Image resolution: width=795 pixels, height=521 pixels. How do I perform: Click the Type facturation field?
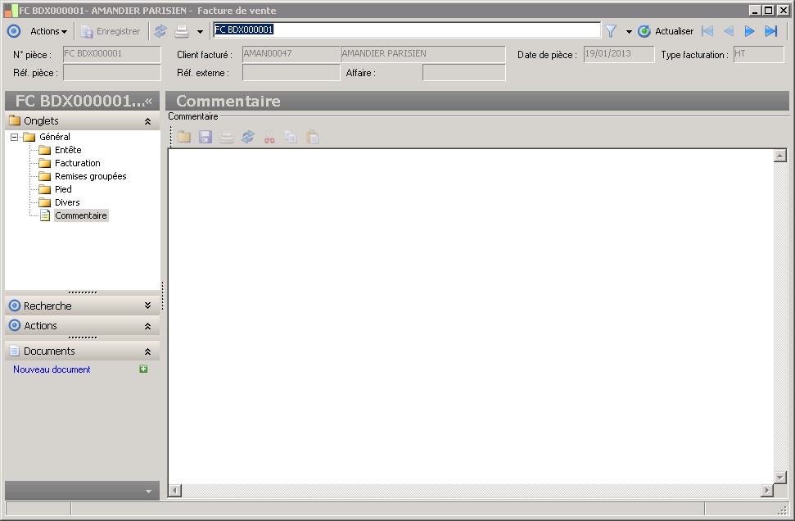[x=758, y=54]
